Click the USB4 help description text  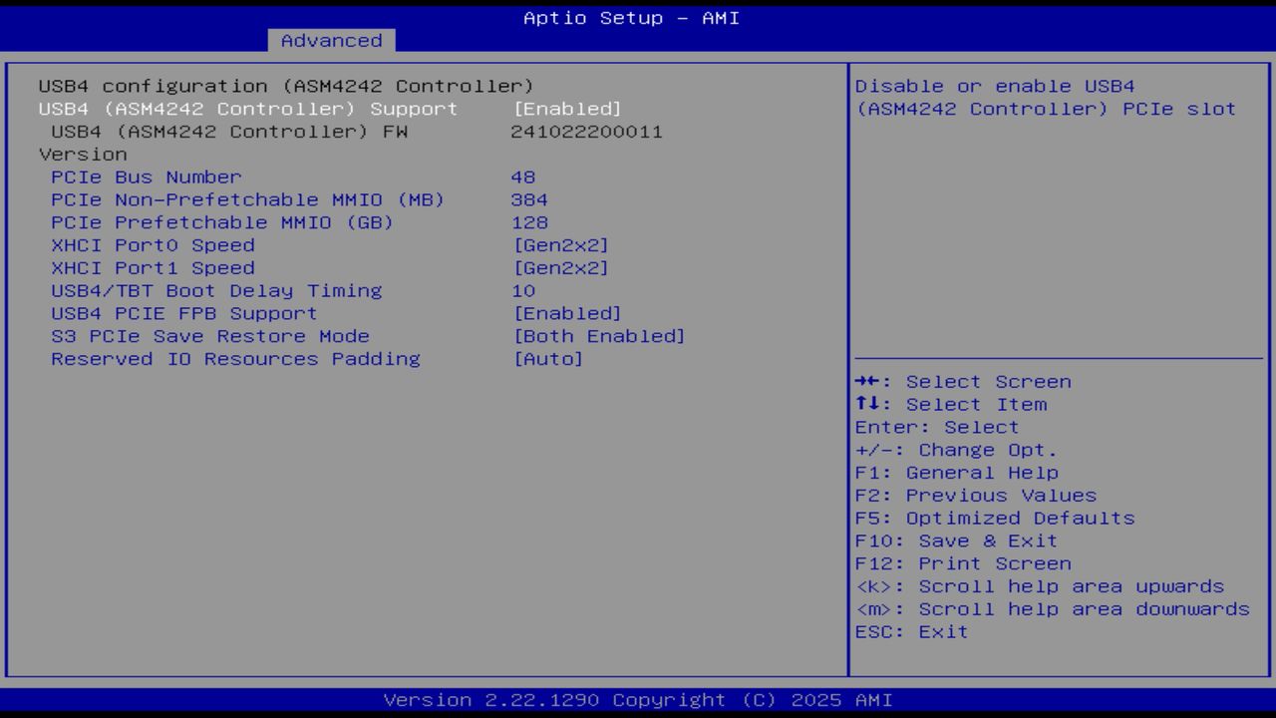tap(1046, 97)
